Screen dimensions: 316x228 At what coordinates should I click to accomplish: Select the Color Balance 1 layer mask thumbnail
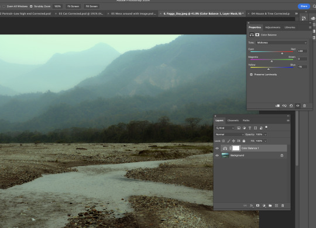[x=236, y=148]
